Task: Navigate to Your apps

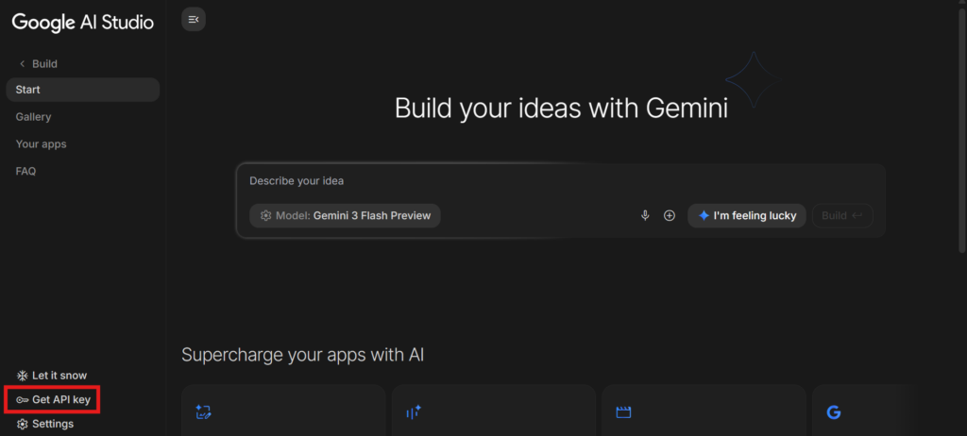Action: (42, 144)
